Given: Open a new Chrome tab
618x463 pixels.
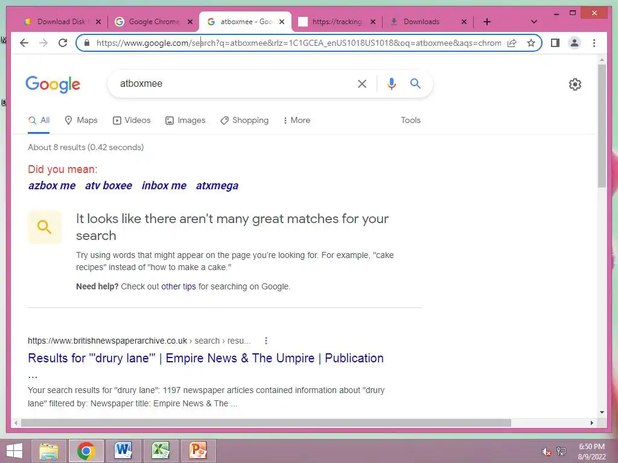Looking at the screenshot, I should (x=487, y=22).
